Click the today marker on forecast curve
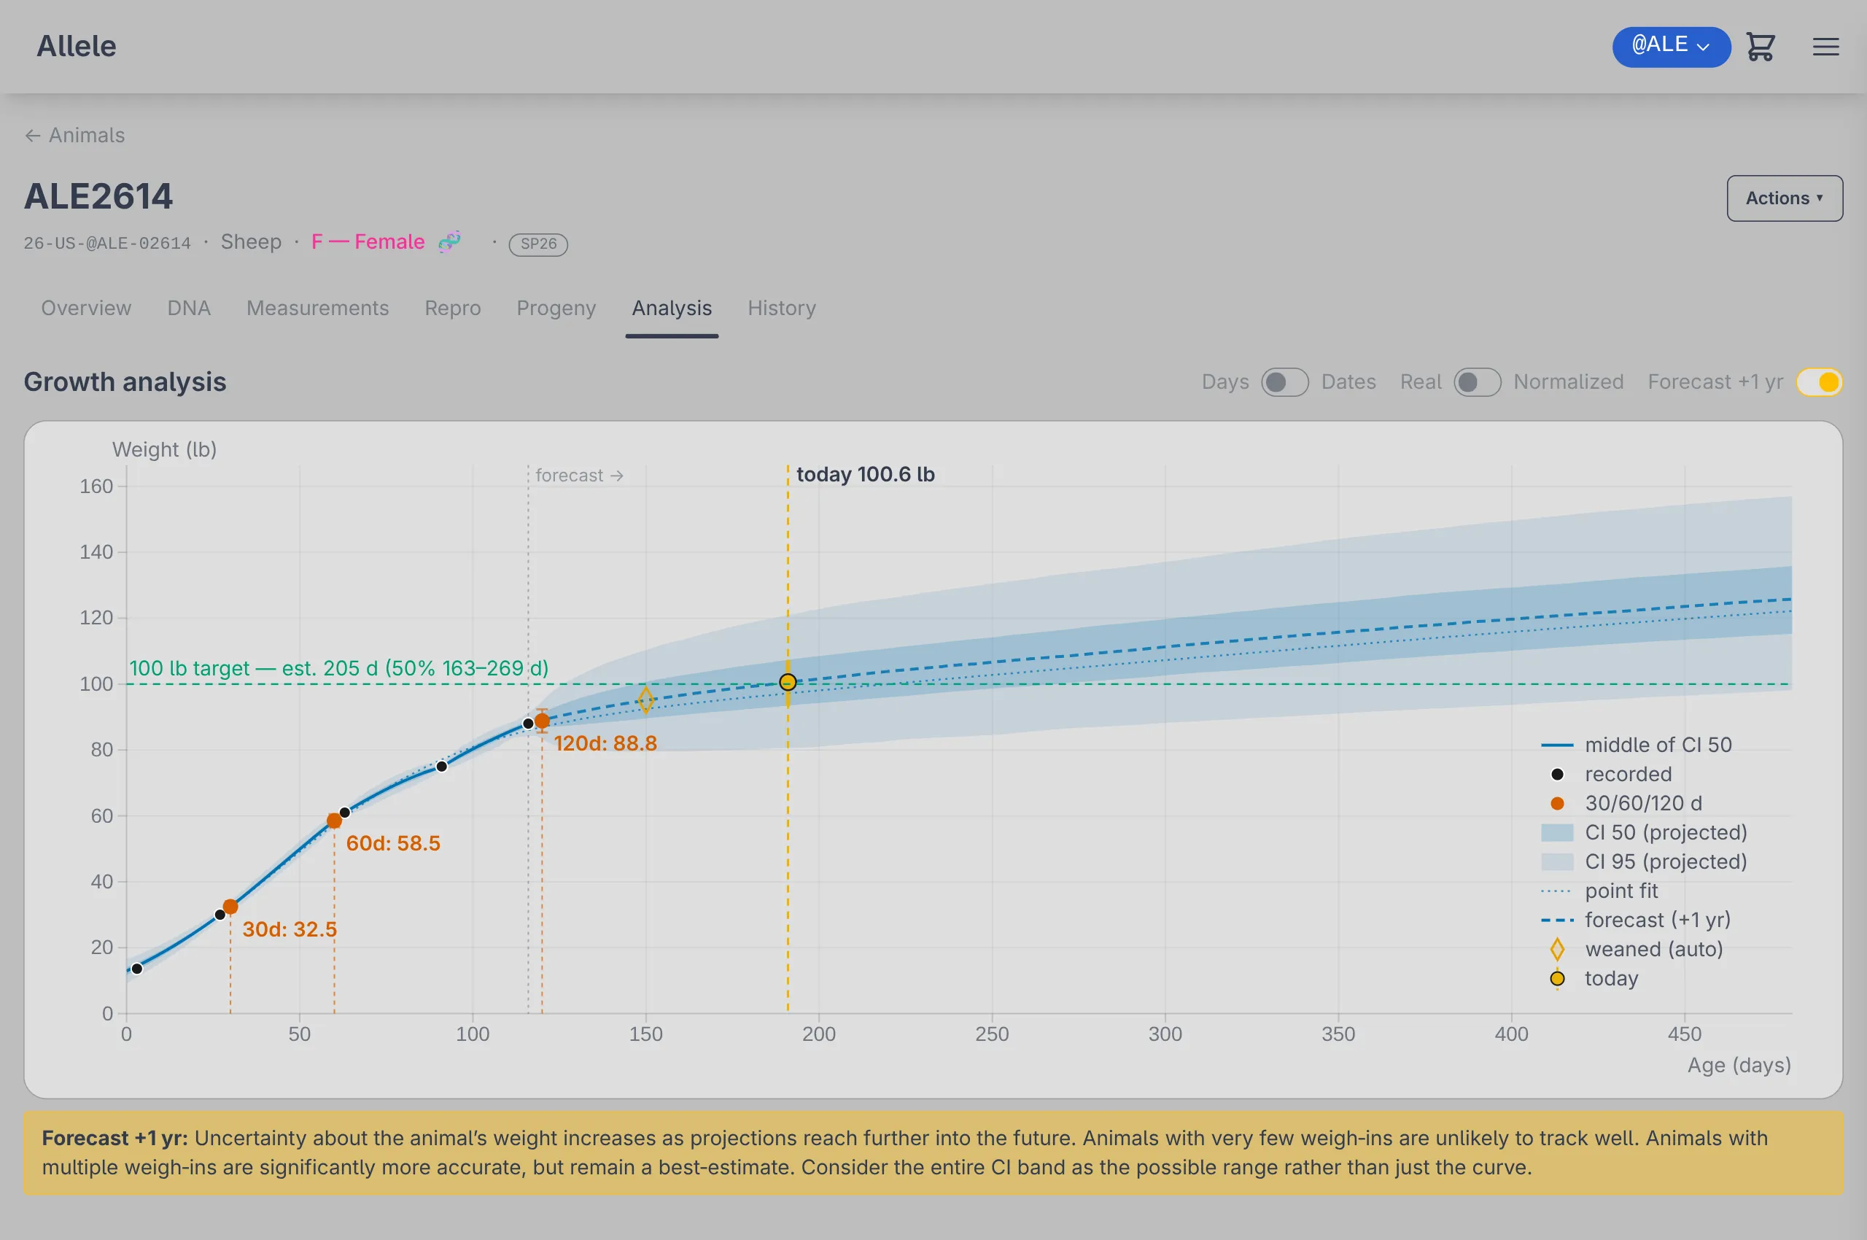This screenshot has width=1867, height=1240. [788, 682]
